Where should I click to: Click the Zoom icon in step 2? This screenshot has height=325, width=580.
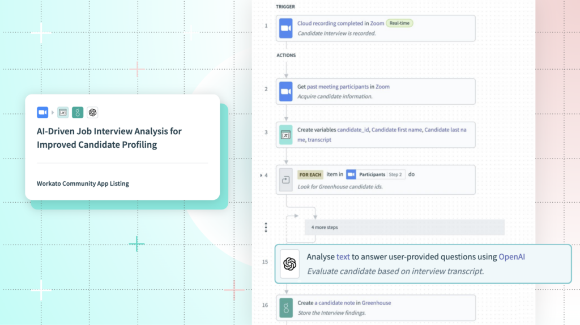(x=285, y=91)
